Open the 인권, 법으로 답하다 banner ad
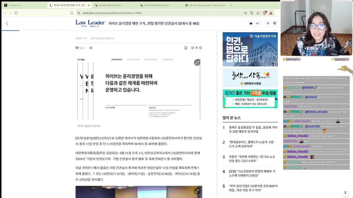 coord(250,49)
